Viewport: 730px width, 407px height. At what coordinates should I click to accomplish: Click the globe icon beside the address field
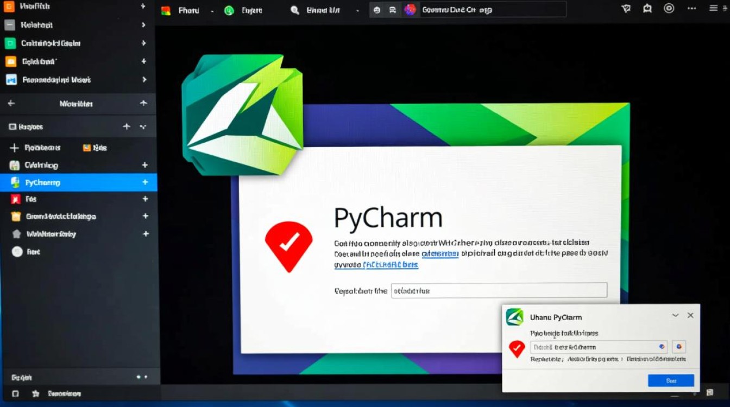(376, 10)
